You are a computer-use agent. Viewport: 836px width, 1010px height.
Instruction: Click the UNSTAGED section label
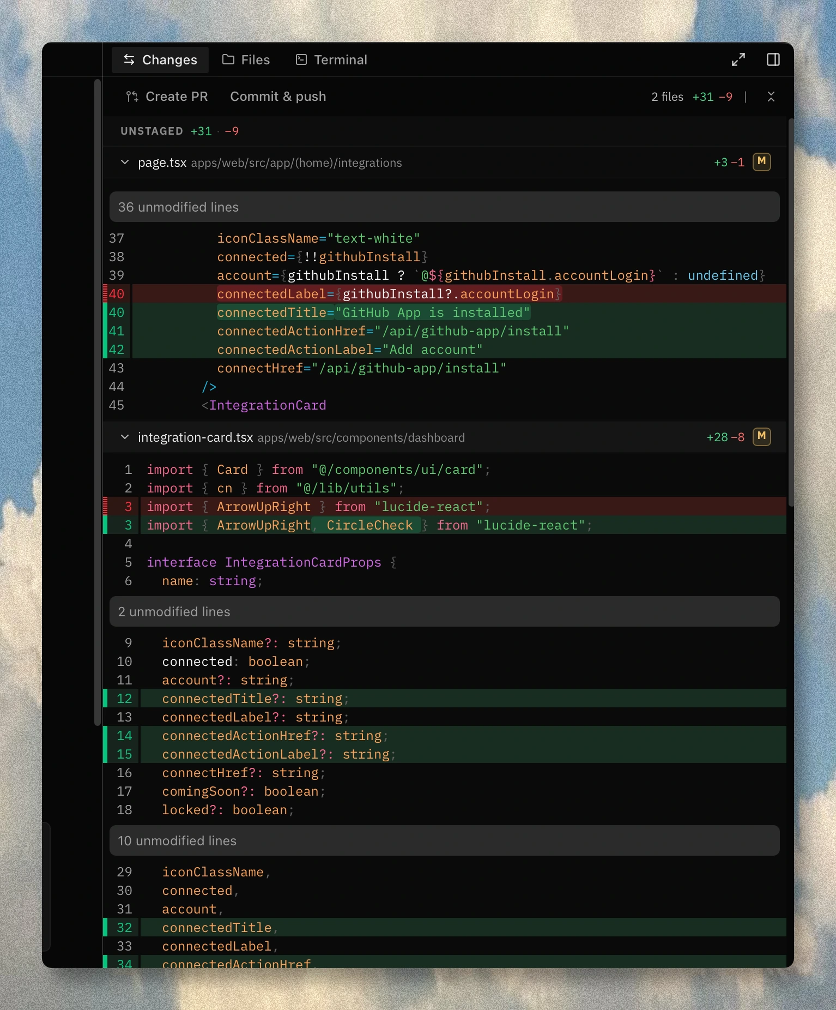[x=152, y=131]
